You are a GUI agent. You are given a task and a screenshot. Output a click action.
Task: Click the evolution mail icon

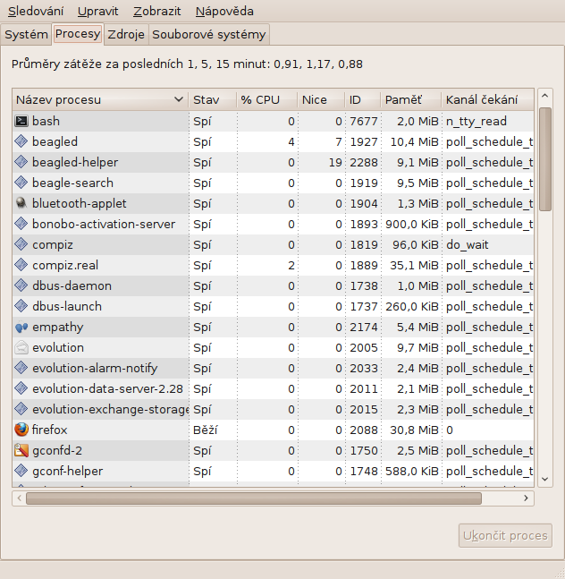click(x=21, y=347)
